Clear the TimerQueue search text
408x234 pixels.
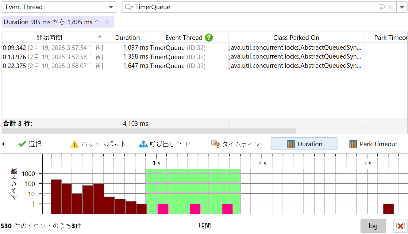(390, 7)
